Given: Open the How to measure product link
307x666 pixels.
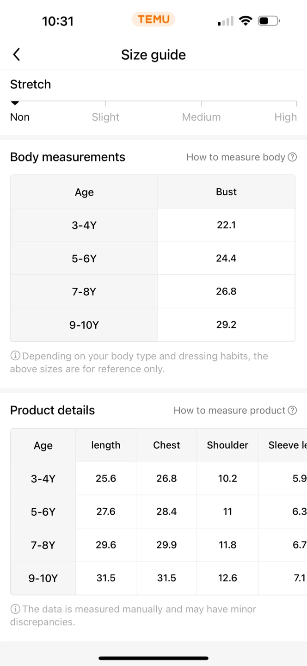Looking at the screenshot, I should [229, 410].
